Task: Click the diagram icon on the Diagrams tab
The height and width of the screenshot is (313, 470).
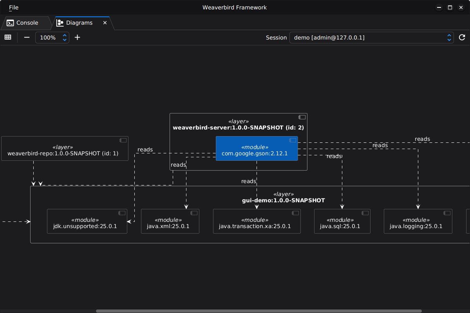Action: [60, 23]
